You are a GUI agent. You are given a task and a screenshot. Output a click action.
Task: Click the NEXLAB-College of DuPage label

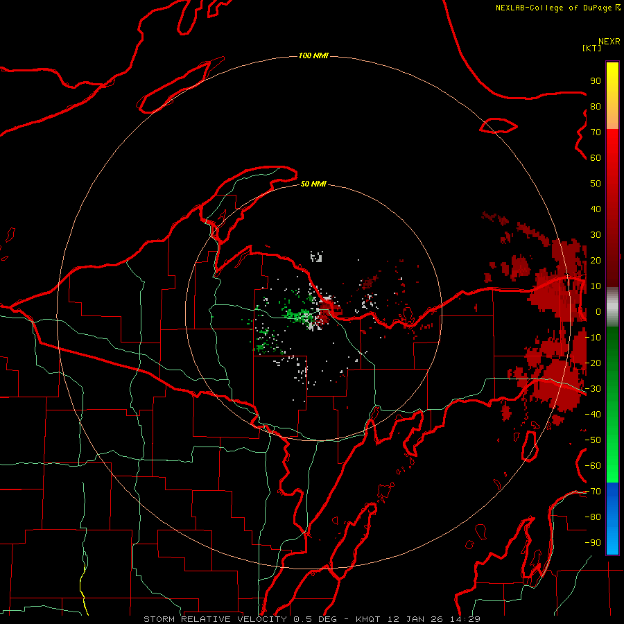point(553,8)
